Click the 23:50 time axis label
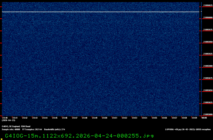The width and height of the screenshot is (213, 140). [105, 118]
